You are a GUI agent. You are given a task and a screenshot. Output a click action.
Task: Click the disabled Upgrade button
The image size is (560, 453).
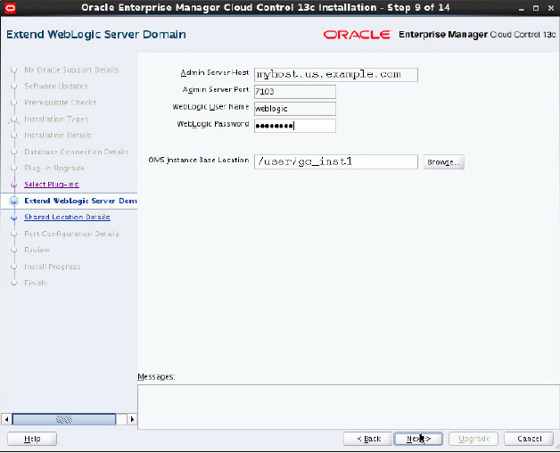tap(474, 439)
